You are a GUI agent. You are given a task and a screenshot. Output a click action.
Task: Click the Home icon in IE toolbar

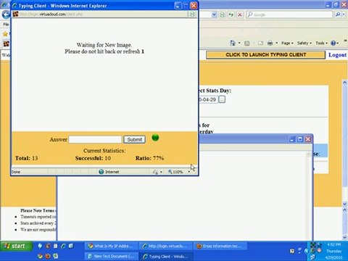coord(233,43)
